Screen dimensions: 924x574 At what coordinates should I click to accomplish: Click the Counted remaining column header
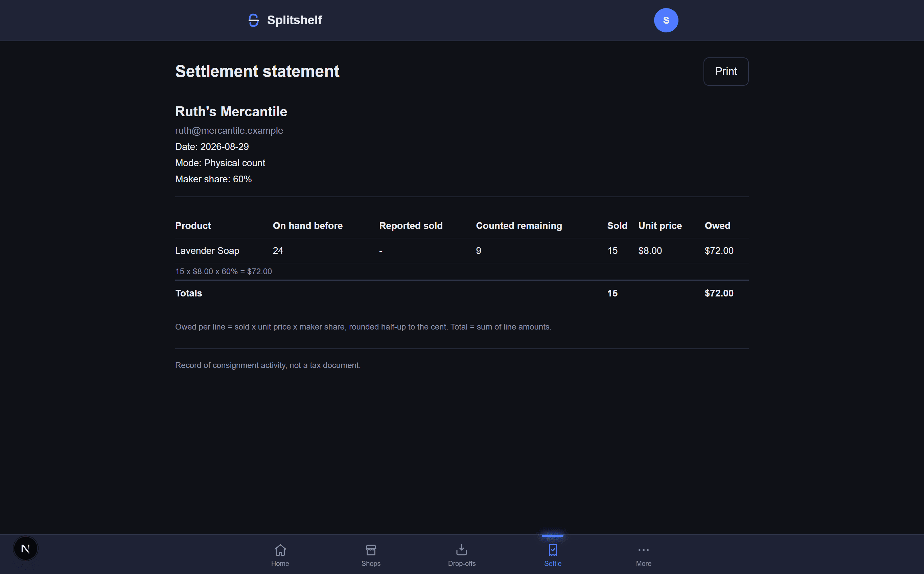519,226
